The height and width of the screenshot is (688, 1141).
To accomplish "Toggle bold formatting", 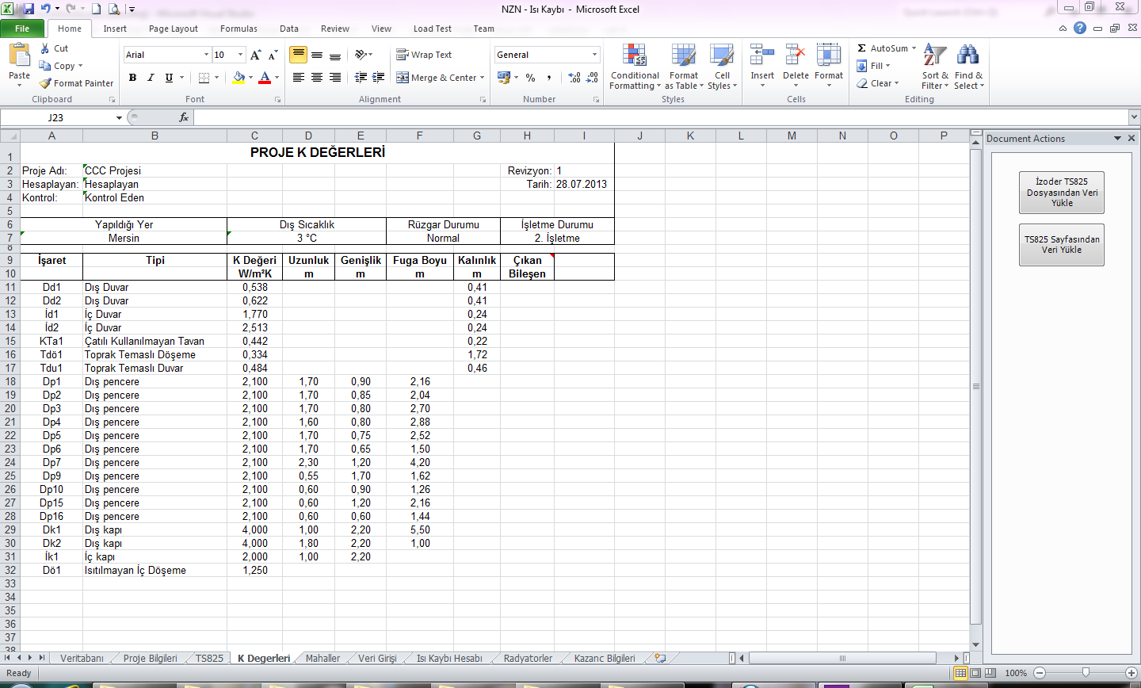I will (x=132, y=78).
